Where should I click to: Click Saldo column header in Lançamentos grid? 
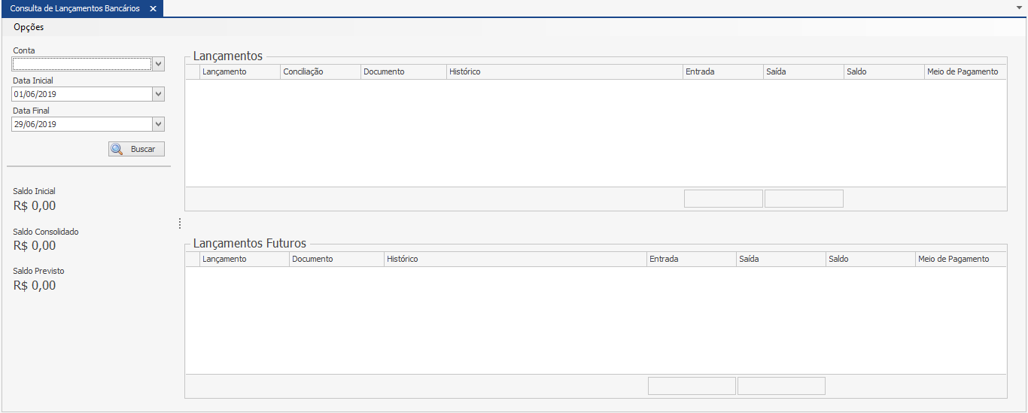[884, 71]
